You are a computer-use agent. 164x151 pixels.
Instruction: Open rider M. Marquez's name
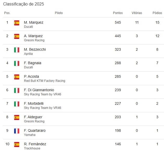tap(34, 22)
